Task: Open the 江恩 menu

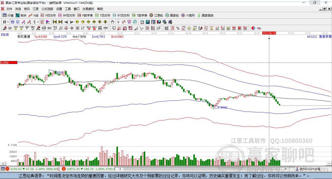Action: 36,9
